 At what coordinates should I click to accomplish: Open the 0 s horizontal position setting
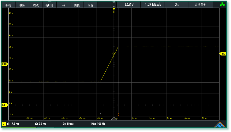(177, 5)
